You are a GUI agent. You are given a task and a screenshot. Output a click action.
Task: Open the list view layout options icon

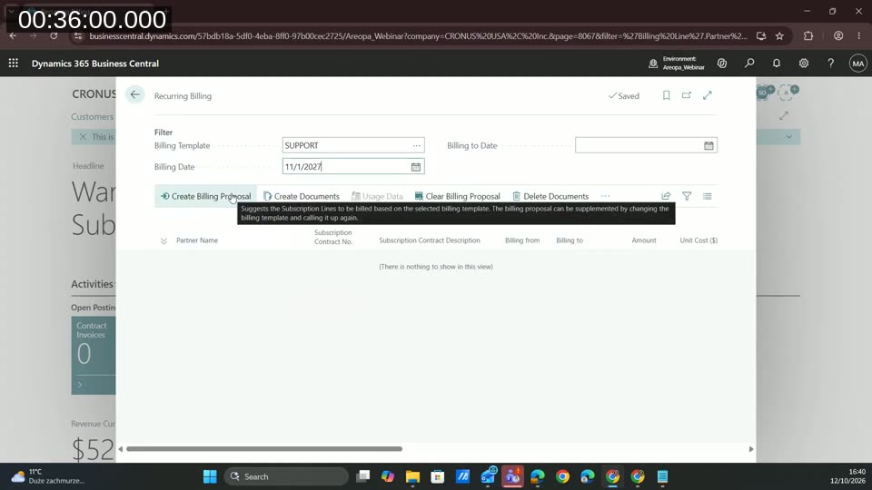pos(708,196)
